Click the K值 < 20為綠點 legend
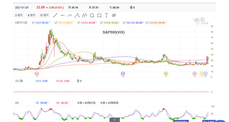 (x=109, y=103)
